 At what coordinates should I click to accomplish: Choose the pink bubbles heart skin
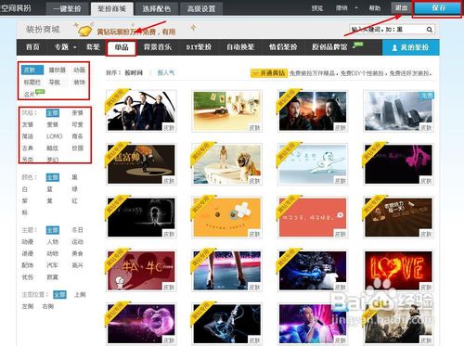[141, 324]
